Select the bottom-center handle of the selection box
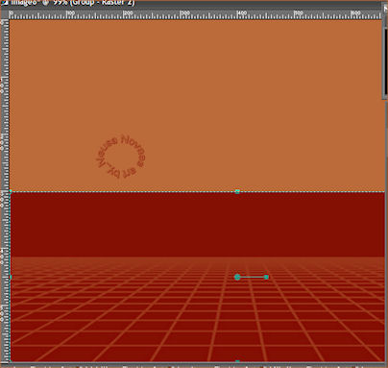388x368 pixels. tap(237, 361)
